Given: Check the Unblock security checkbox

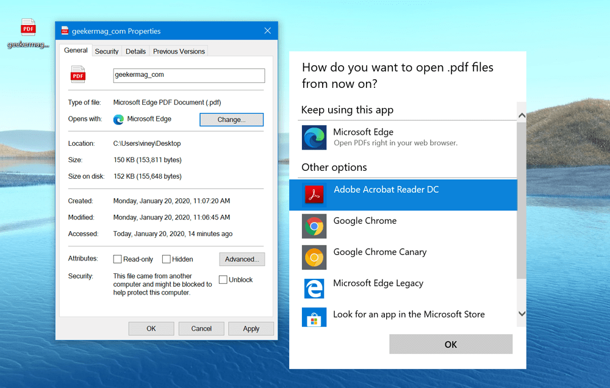Looking at the screenshot, I should coord(223,279).
